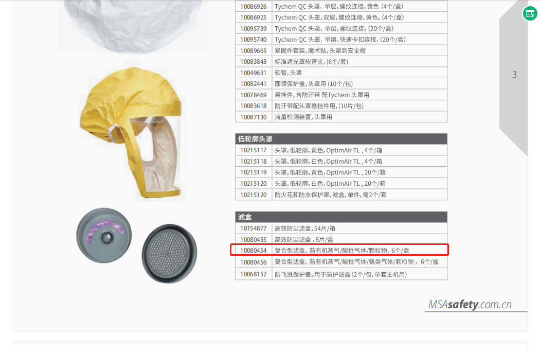Select part number 10086926
This screenshot has height=353, width=540.
[254, 7]
